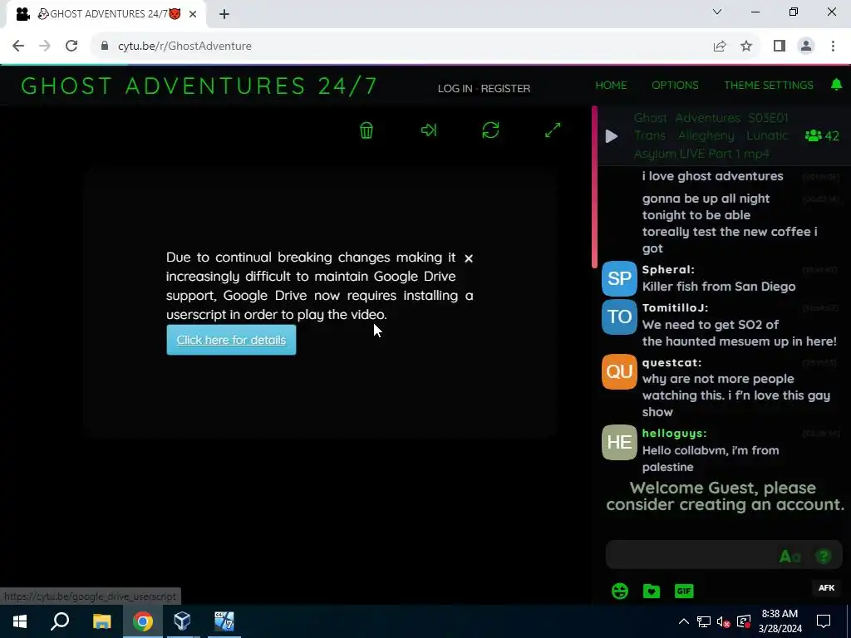The width and height of the screenshot is (851, 638).
Task: Click the pink chat scrollbar
Action: point(594,187)
